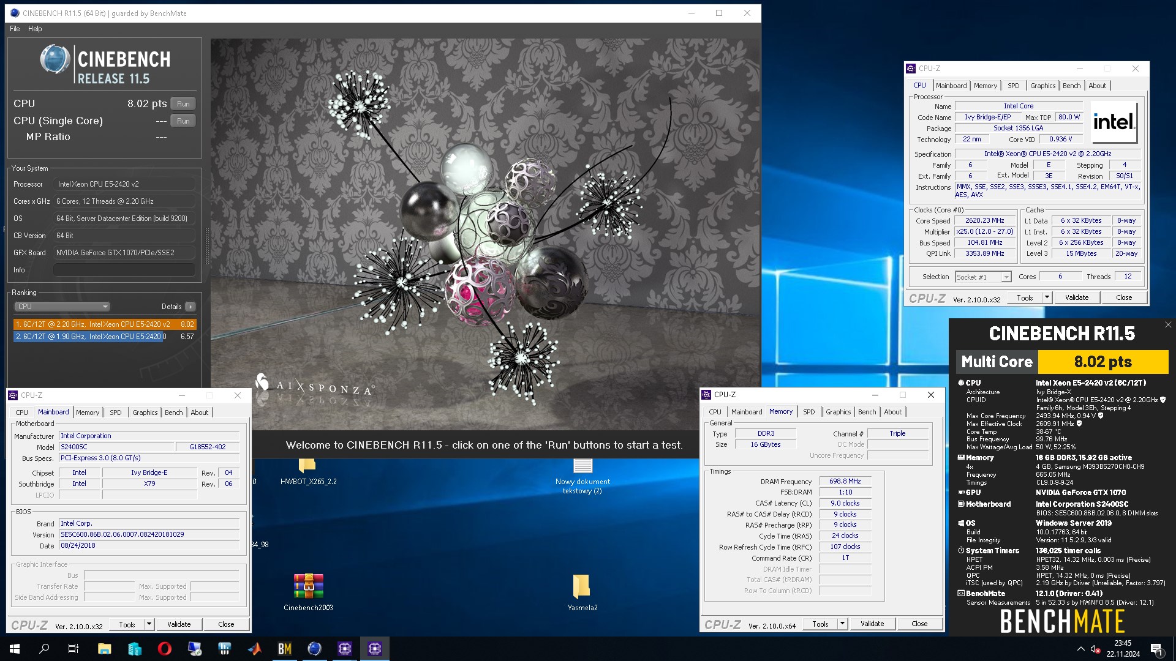The height and width of the screenshot is (661, 1176).
Task: Select ranking row E5-2420 v2 8.02
Action: (x=104, y=324)
